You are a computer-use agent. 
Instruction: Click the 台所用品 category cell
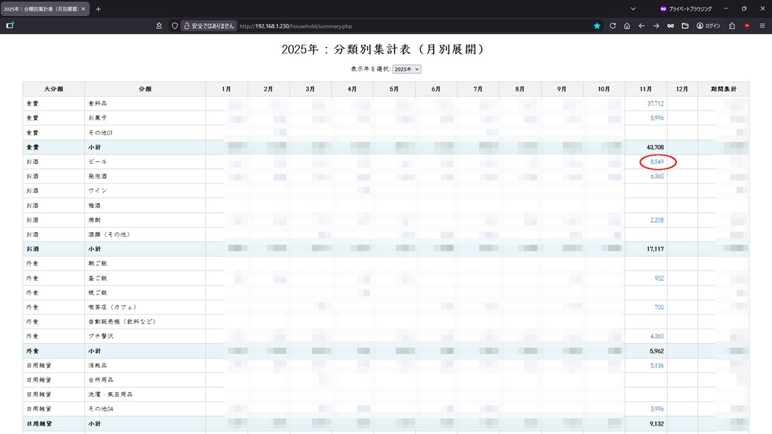click(145, 380)
